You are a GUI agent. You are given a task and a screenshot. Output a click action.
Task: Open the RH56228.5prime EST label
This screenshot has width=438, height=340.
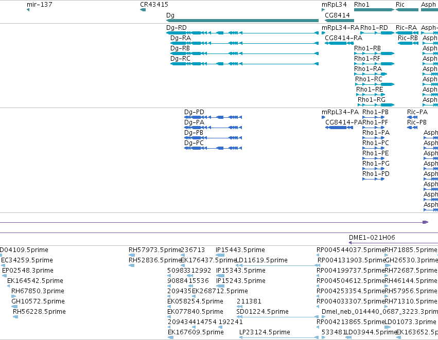coord(40,312)
